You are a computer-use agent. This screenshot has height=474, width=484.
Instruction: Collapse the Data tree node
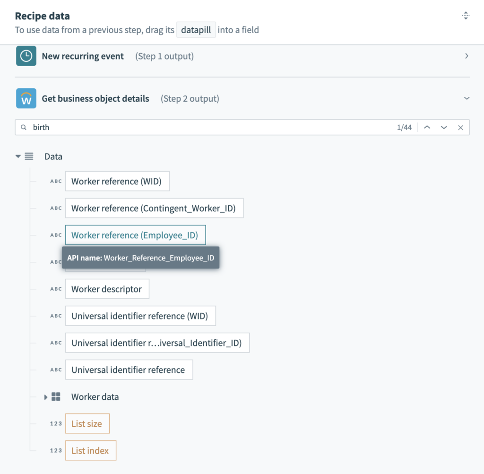point(18,156)
